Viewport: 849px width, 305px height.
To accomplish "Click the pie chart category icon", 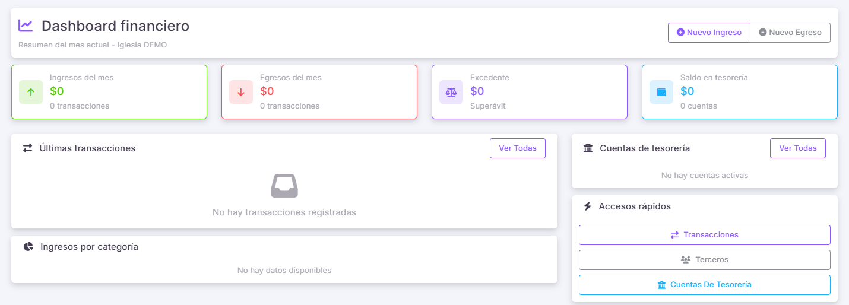I will point(28,247).
